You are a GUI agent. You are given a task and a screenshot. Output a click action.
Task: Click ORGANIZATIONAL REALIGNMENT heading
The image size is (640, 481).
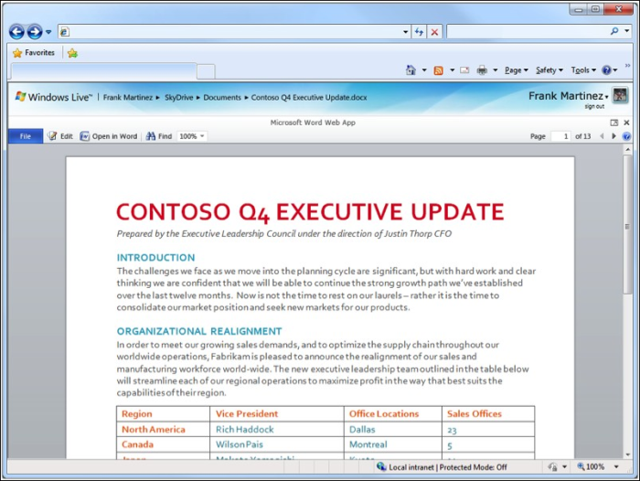tap(199, 331)
